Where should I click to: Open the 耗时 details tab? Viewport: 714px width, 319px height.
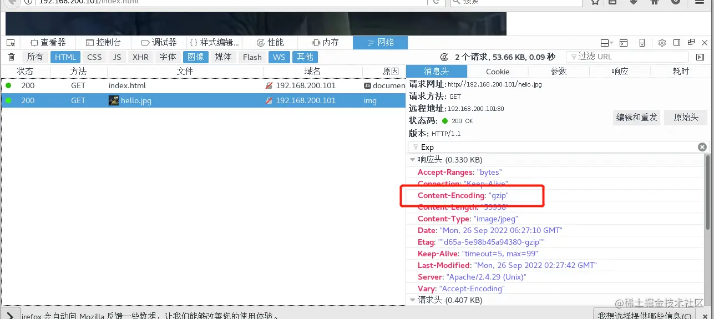point(681,71)
